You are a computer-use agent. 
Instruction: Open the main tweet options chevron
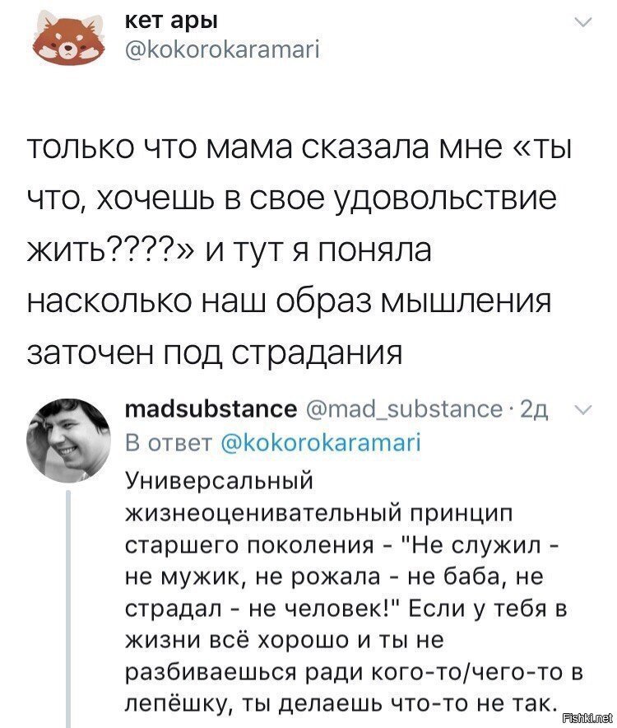coord(582,21)
